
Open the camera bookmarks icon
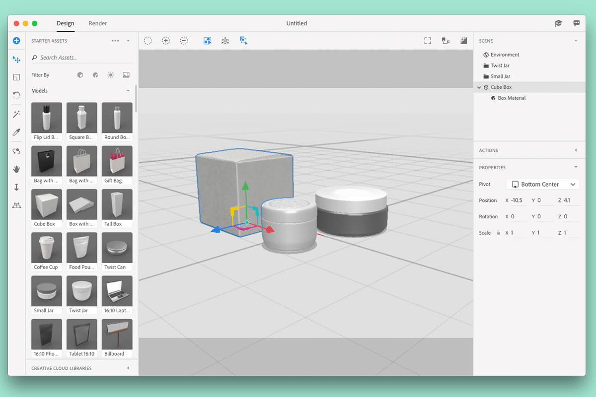(x=446, y=41)
